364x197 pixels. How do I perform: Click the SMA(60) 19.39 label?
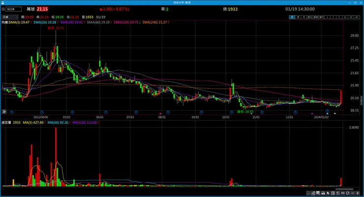[98, 23]
